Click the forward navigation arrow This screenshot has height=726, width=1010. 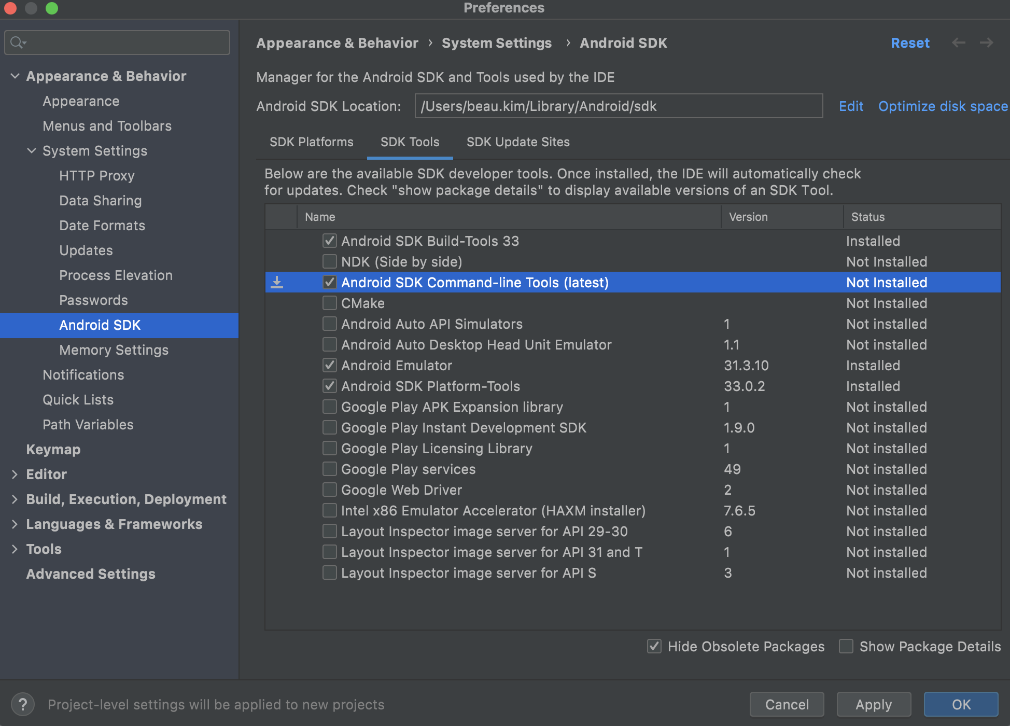point(986,43)
